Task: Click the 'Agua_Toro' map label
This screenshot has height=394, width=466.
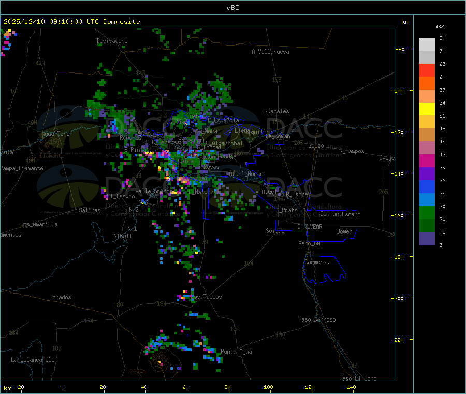Action: pyautogui.click(x=55, y=134)
